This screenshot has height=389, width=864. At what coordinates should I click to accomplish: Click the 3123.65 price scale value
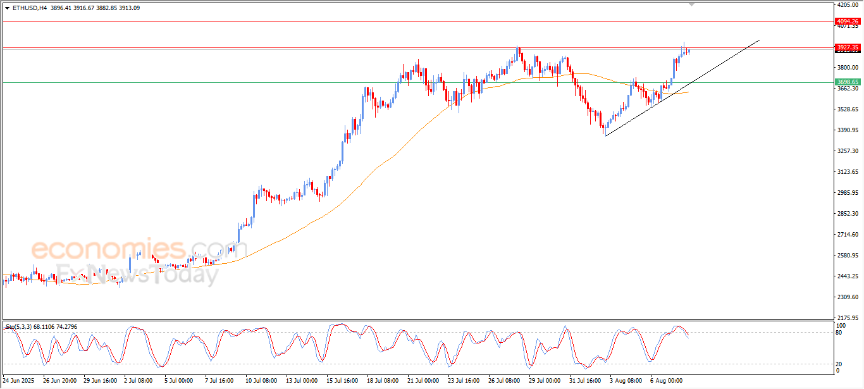[x=847, y=172]
